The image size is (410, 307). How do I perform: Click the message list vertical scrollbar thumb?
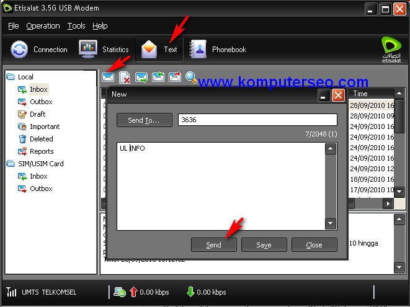399,116
